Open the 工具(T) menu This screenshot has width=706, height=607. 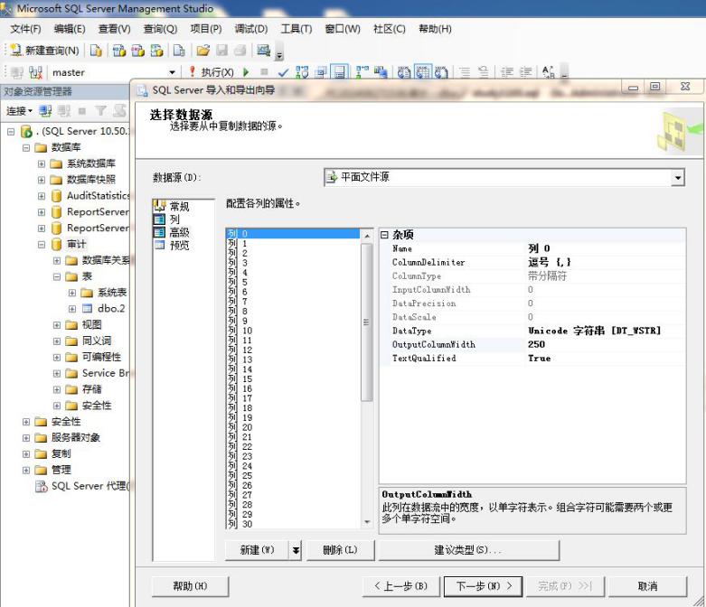pyautogui.click(x=297, y=29)
